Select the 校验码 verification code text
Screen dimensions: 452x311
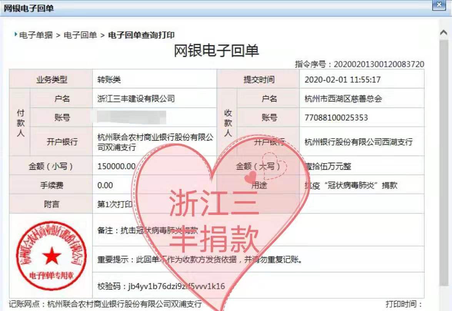tap(161, 286)
